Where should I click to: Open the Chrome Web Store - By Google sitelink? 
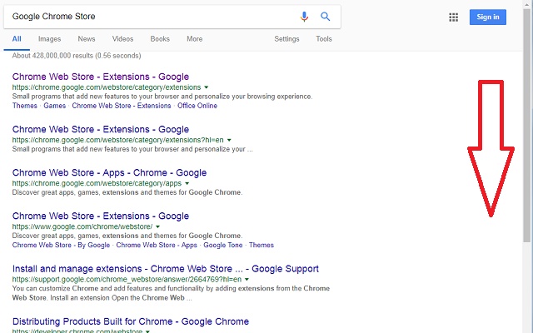pos(61,245)
